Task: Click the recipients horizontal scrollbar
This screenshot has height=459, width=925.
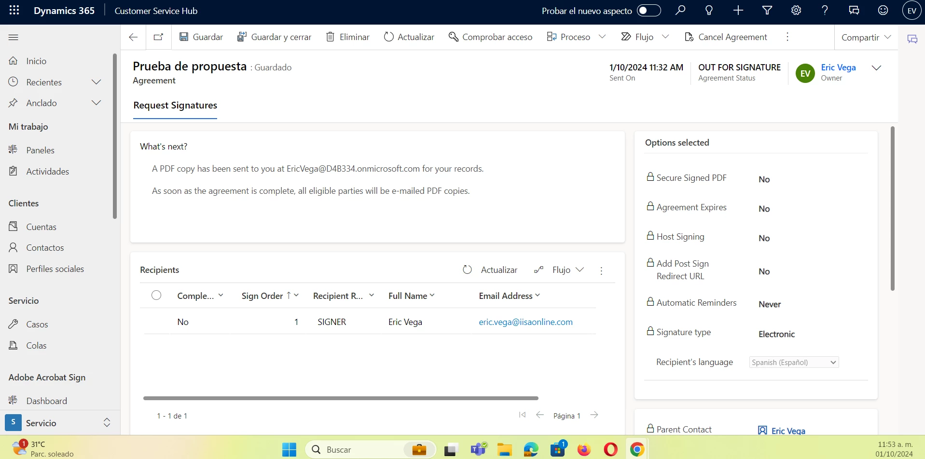Action: (341, 398)
